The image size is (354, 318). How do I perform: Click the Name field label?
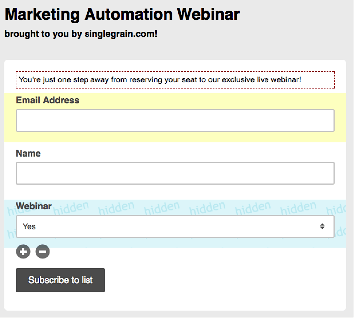28,153
